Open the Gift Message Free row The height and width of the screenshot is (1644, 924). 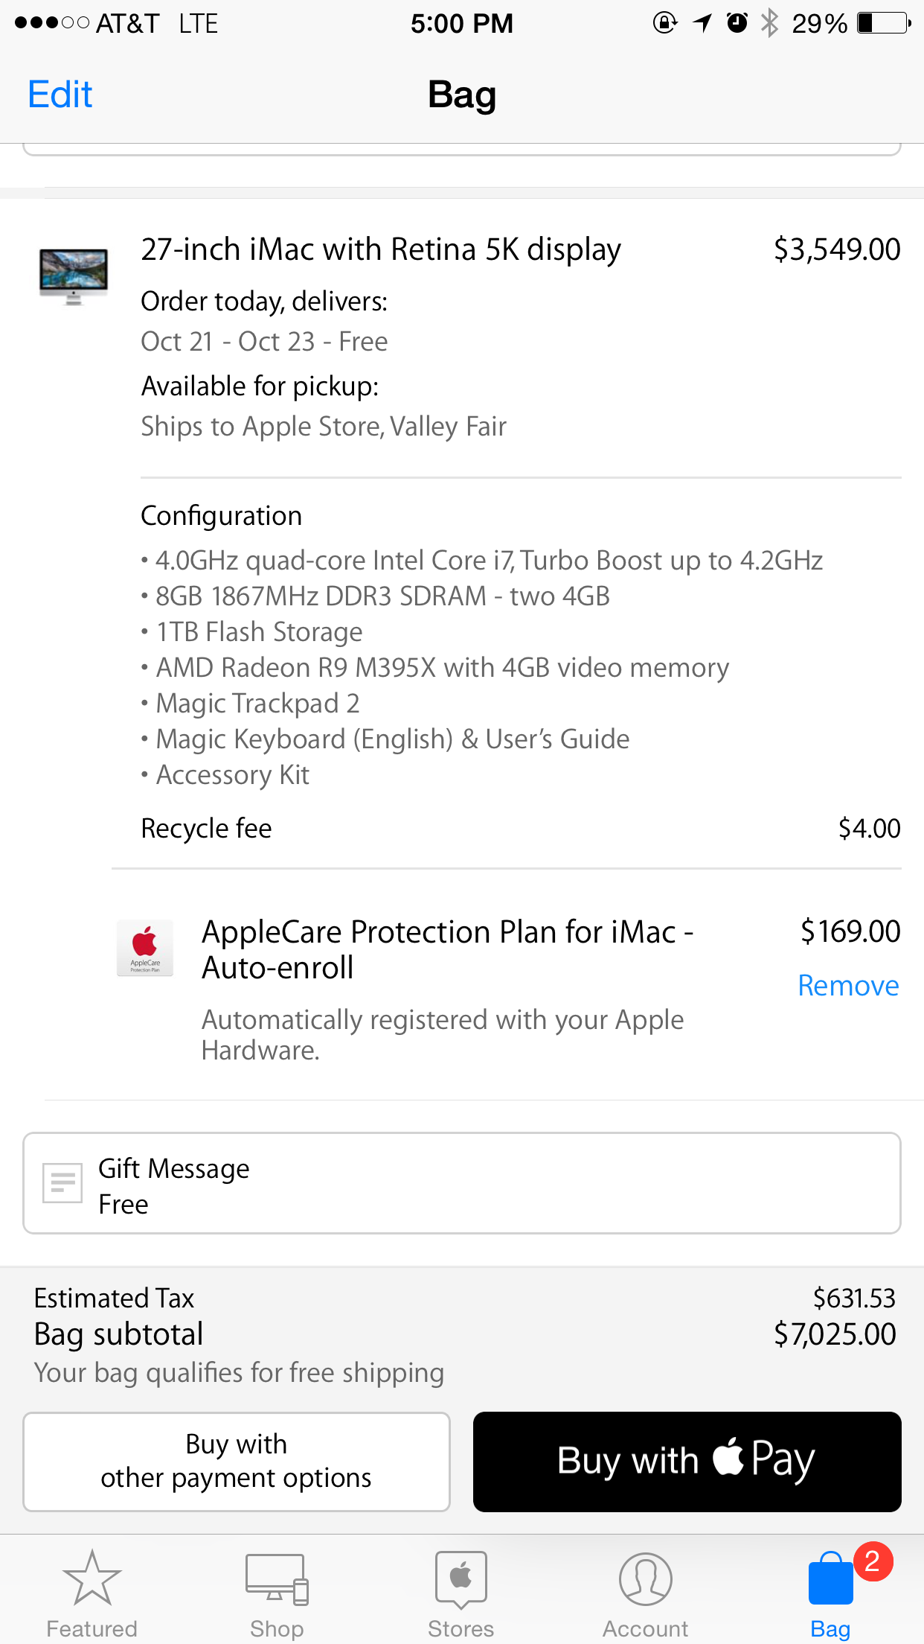[461, 1183]
